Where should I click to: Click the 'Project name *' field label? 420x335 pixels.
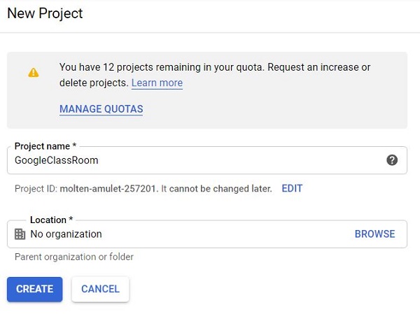[45, 146]
